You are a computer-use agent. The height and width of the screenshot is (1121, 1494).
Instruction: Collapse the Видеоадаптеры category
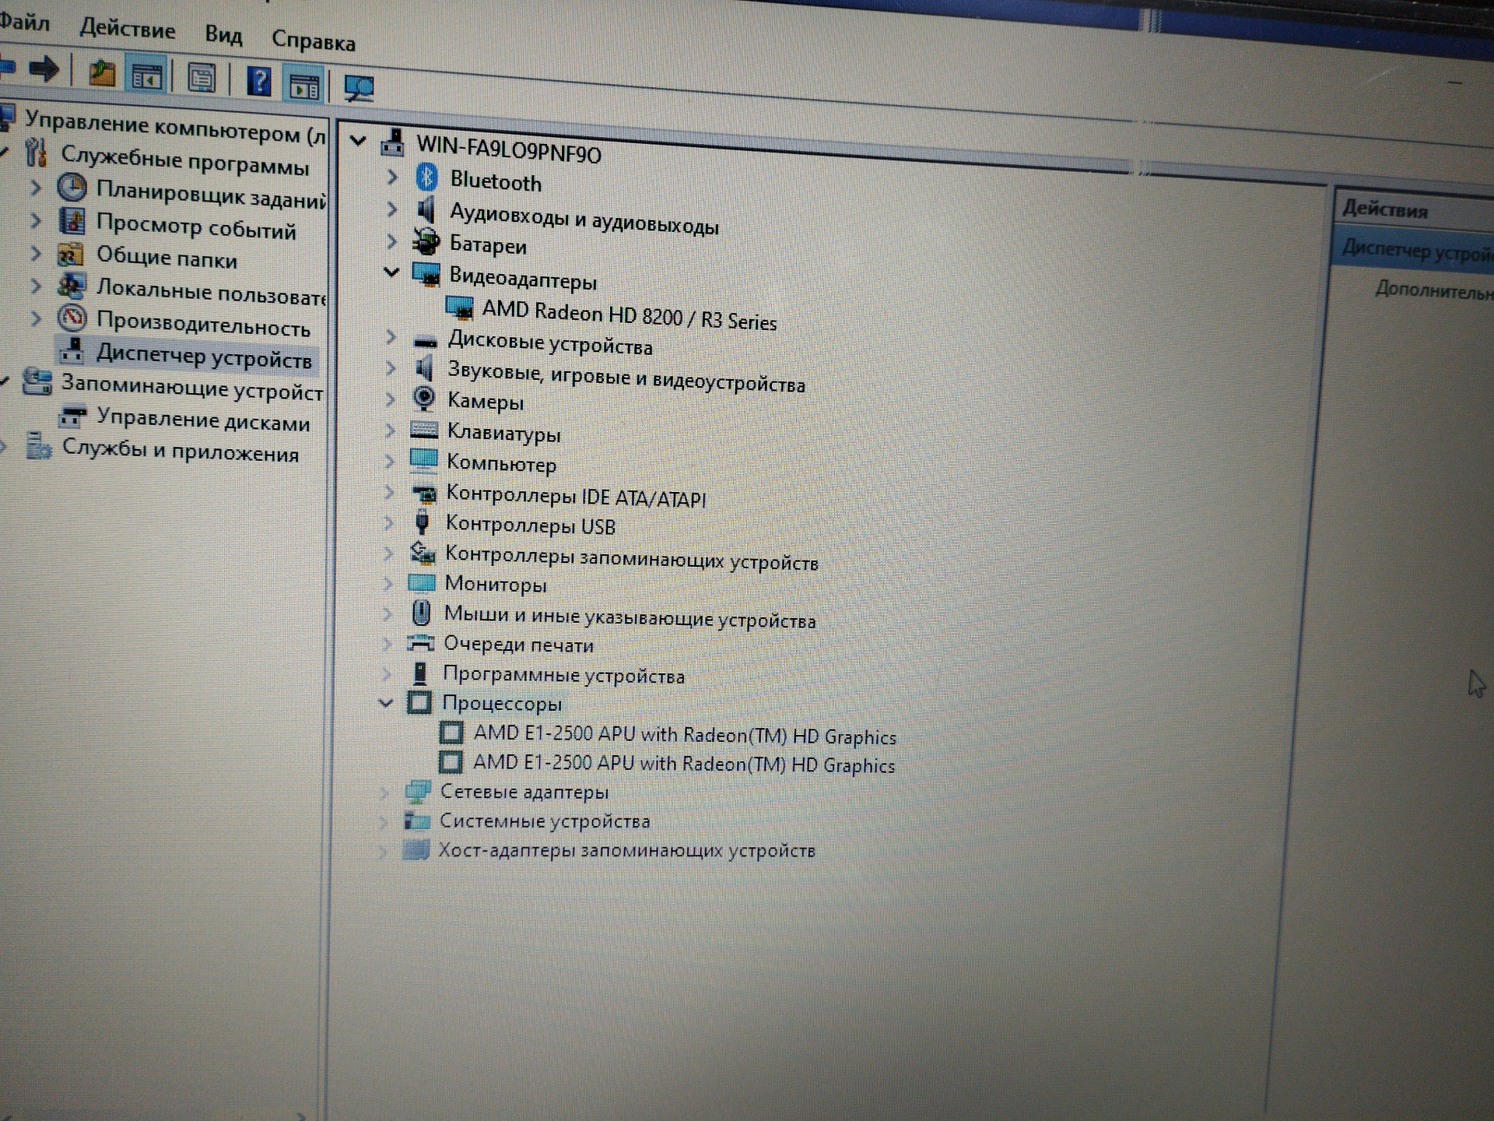coord(391,272)
